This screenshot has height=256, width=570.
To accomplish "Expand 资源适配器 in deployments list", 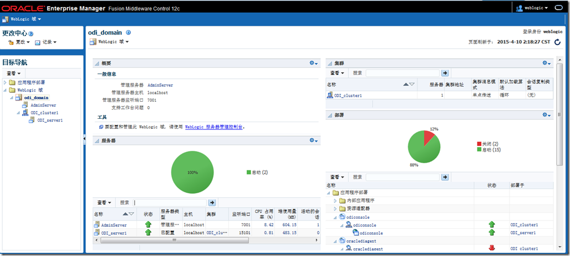I will [x=335, y=209].
